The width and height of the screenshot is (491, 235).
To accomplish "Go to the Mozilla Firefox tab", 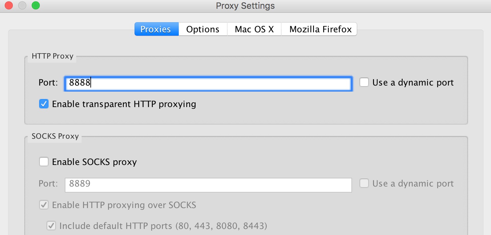I will [x=320, y=29].
